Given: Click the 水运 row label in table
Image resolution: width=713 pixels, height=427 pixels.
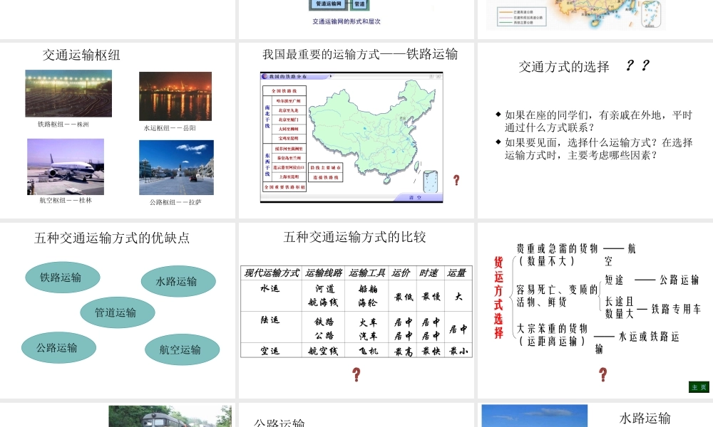Looking at the screenshot, I should pos(270,289).
